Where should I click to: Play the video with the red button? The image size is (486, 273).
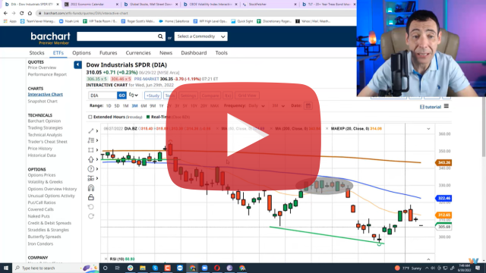coord(244,136)
